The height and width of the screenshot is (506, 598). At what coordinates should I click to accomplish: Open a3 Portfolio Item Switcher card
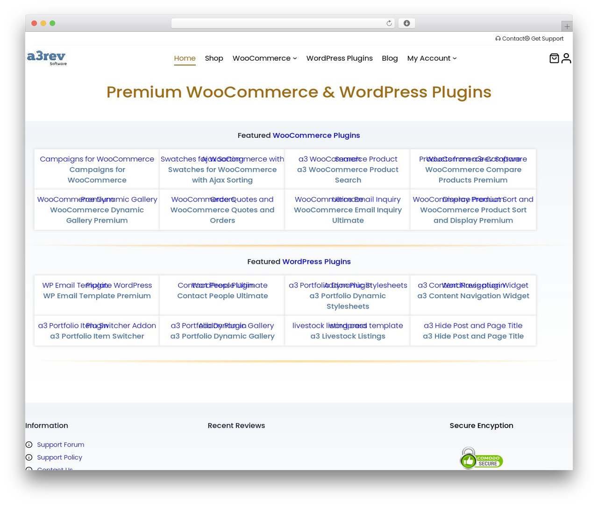pyautogui.click(x=97, y=331)
